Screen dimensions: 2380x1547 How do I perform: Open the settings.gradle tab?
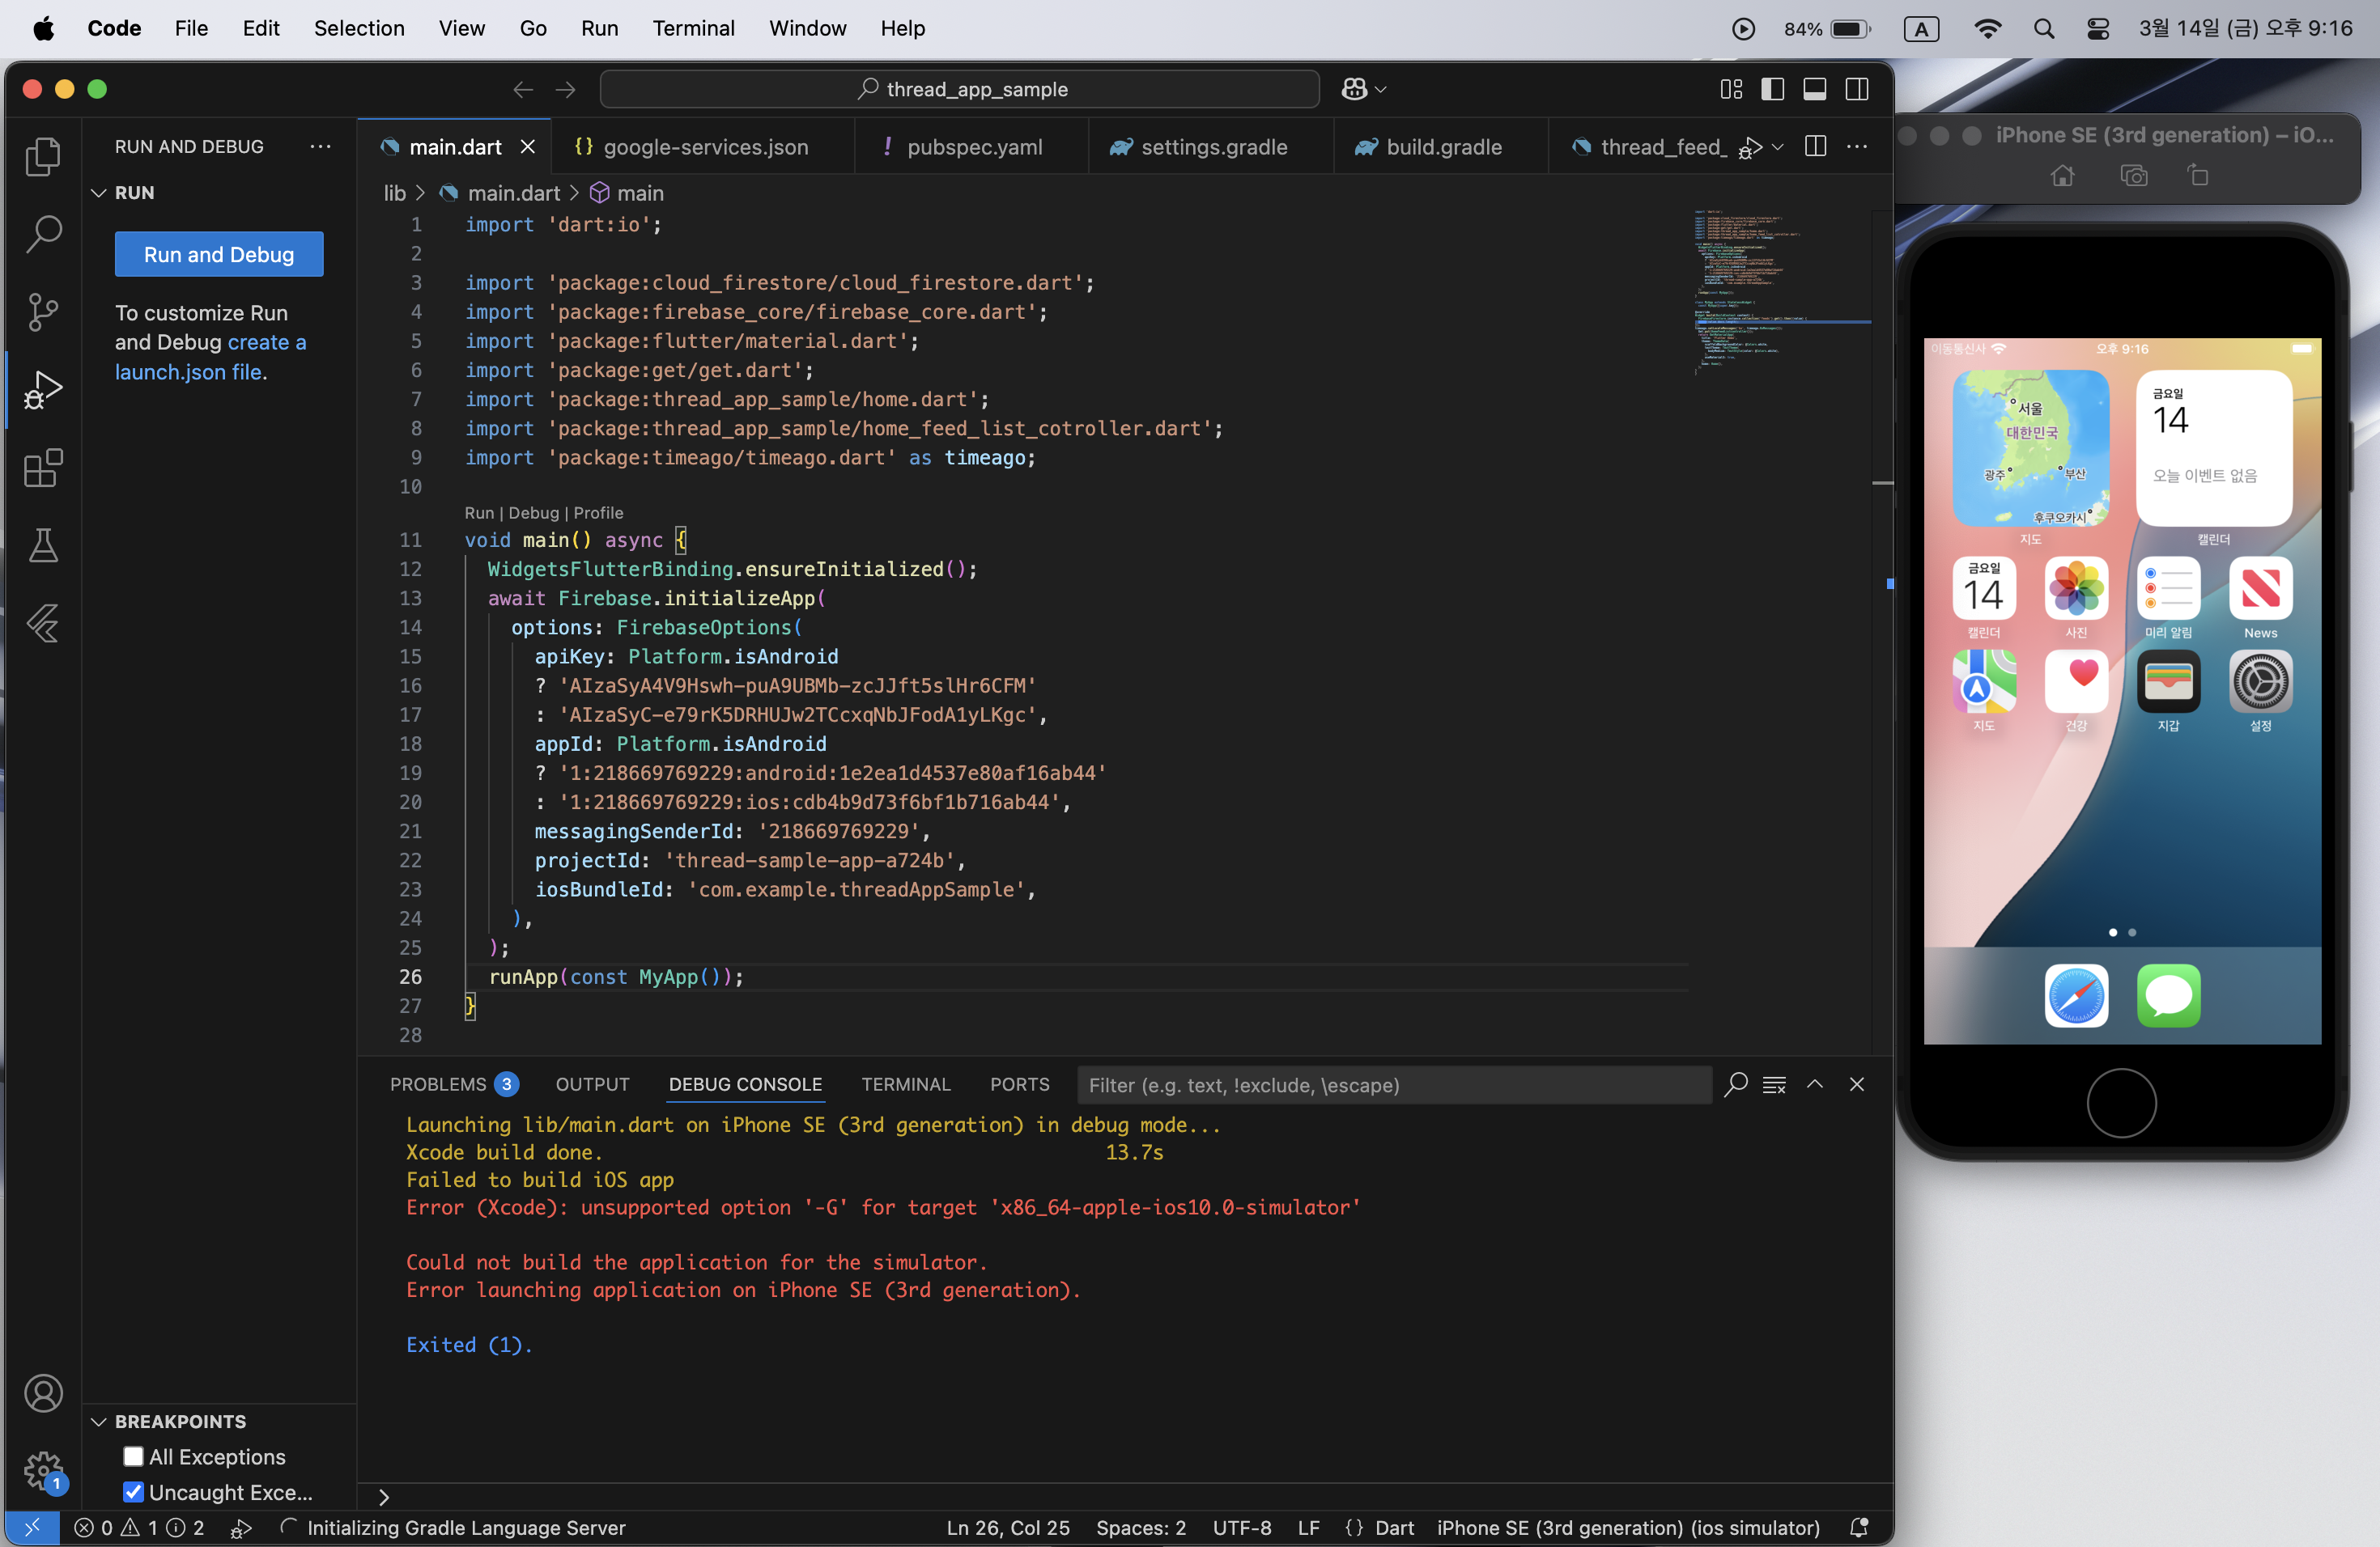coord(1210,147)
